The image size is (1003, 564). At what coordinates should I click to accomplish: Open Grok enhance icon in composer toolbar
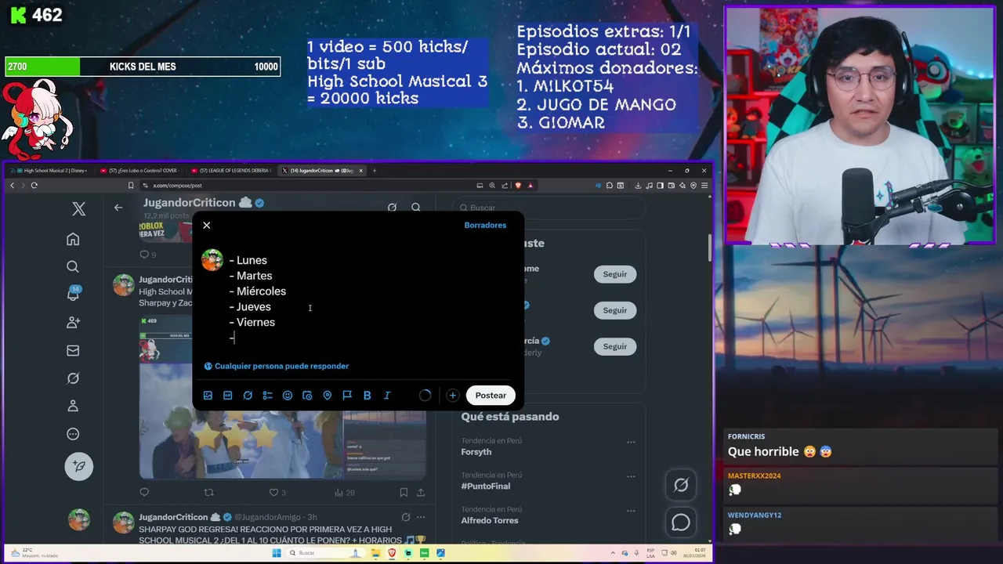[x=248, y=396]
